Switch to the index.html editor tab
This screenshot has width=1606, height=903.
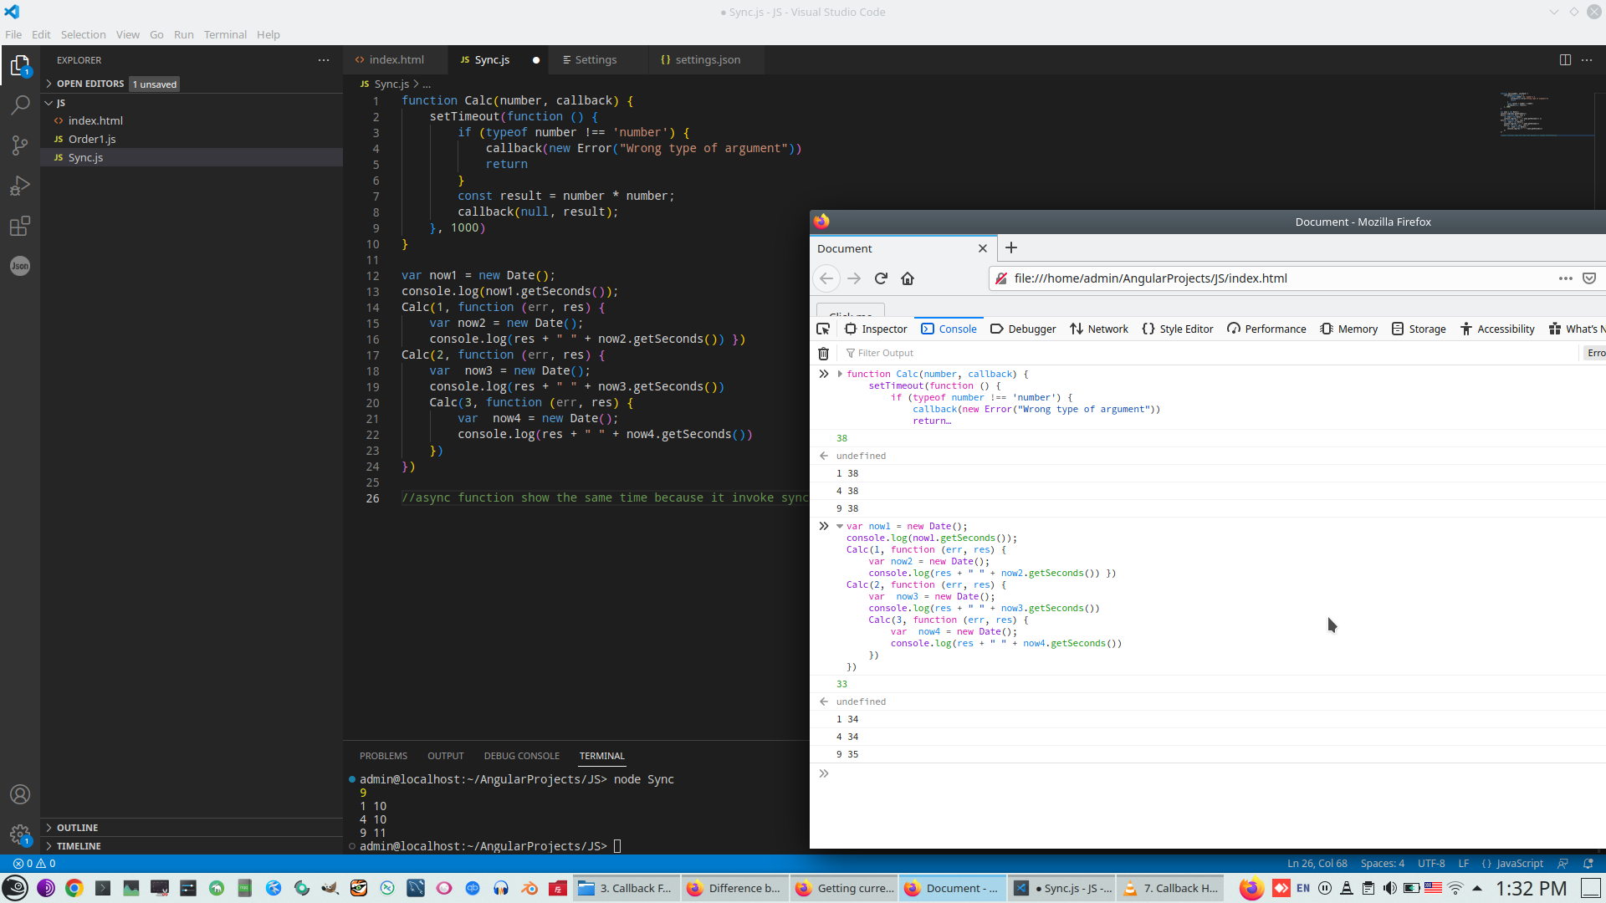[x=396, y=59]
